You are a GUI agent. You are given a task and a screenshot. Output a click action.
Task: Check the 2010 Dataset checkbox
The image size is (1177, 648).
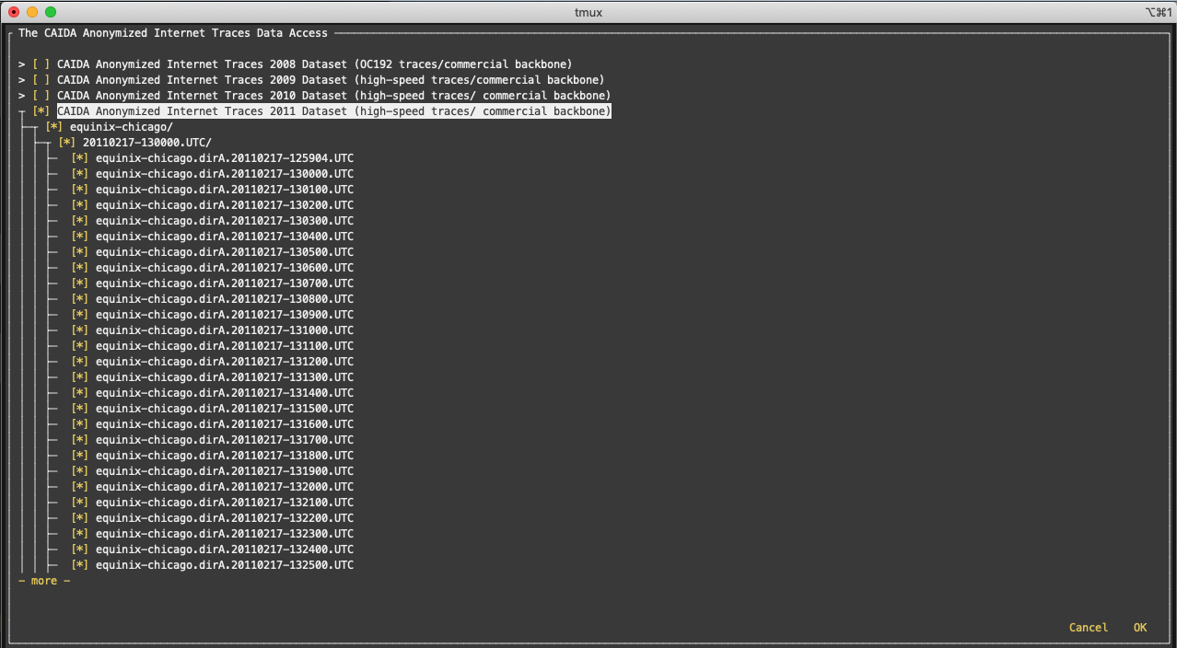click(41, 96)
